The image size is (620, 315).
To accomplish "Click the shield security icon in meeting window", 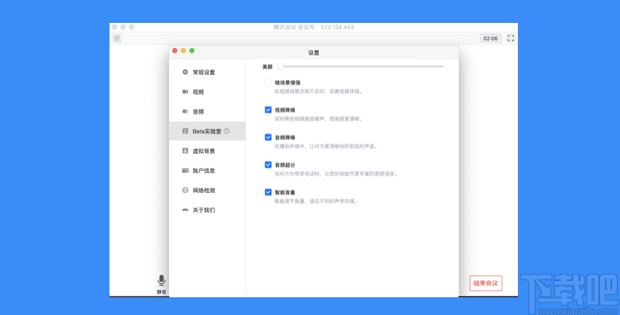I will point(117,38).
